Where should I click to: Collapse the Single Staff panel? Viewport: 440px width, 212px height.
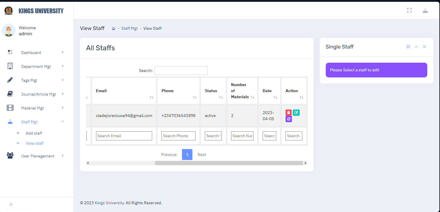click(416, 47)
